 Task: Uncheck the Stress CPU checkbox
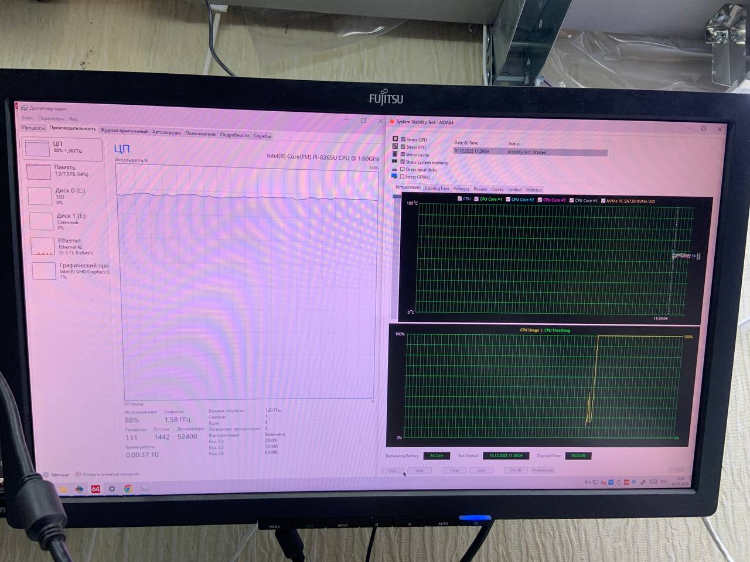[x=403, y=139]
